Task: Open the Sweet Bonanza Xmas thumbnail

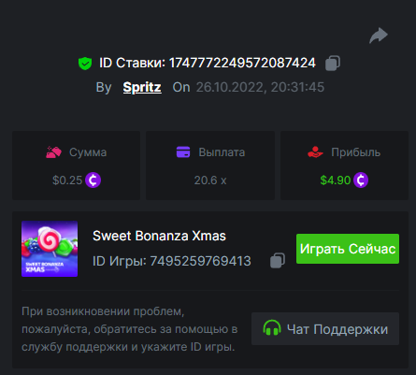Action: coord(50,249)
